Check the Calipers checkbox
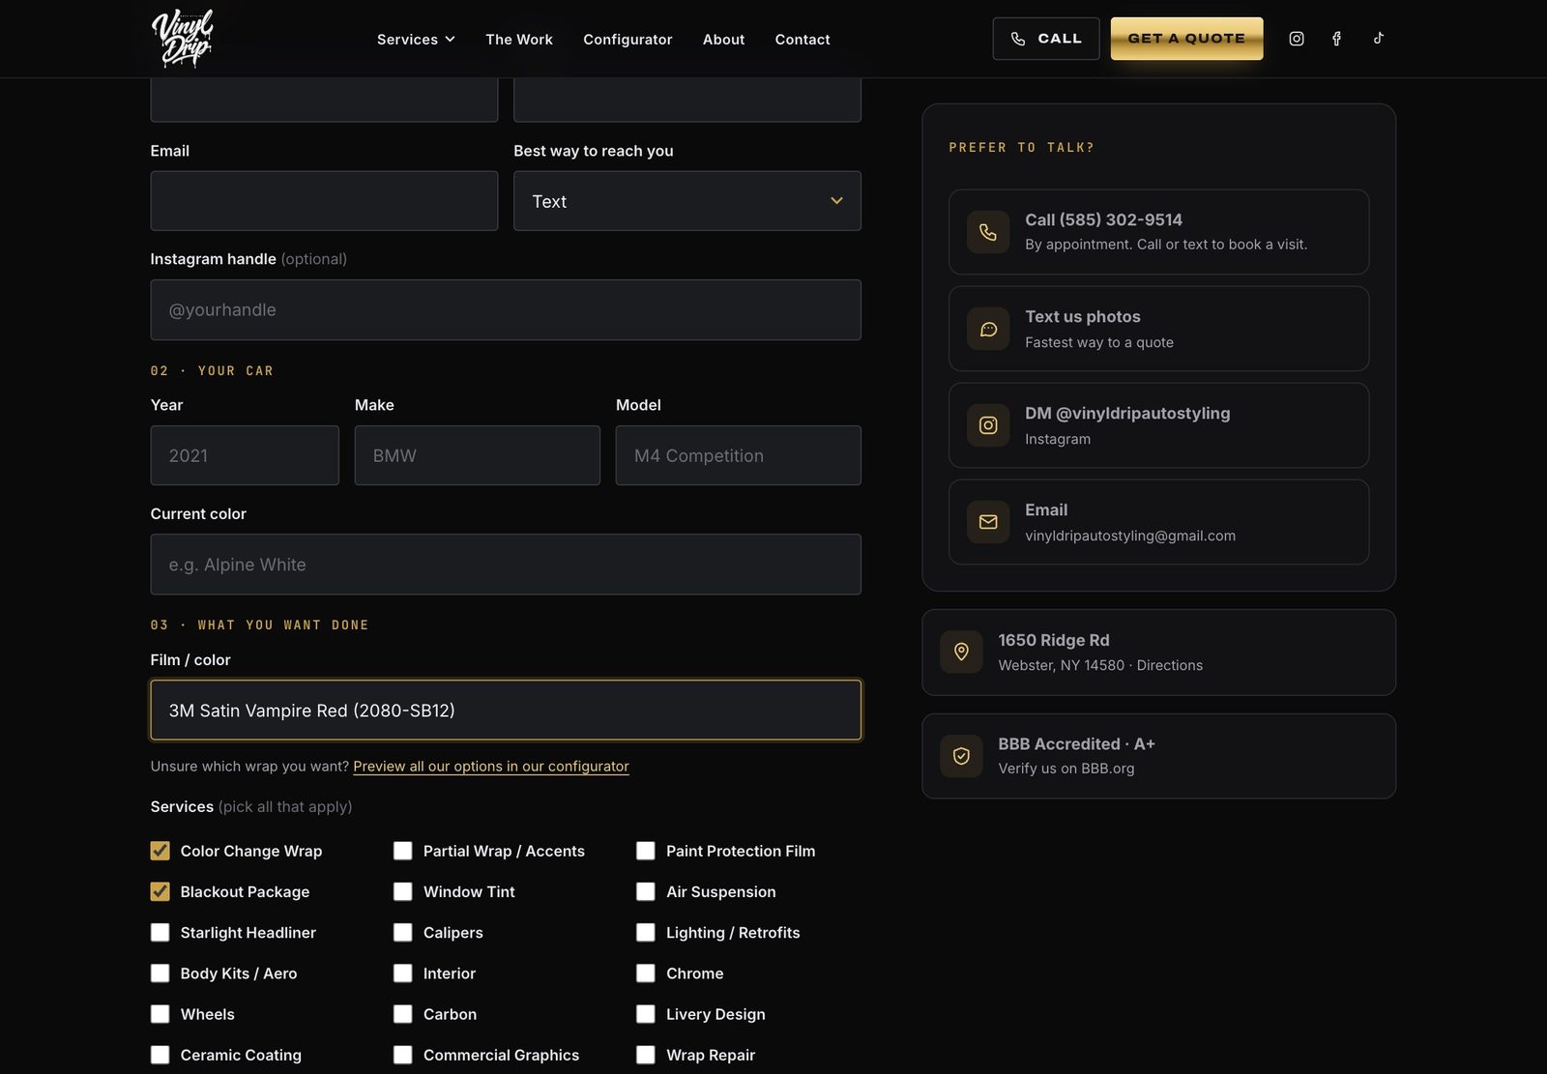The width and height of the screenshot is (1547, 1074). [x=403, y=932]
